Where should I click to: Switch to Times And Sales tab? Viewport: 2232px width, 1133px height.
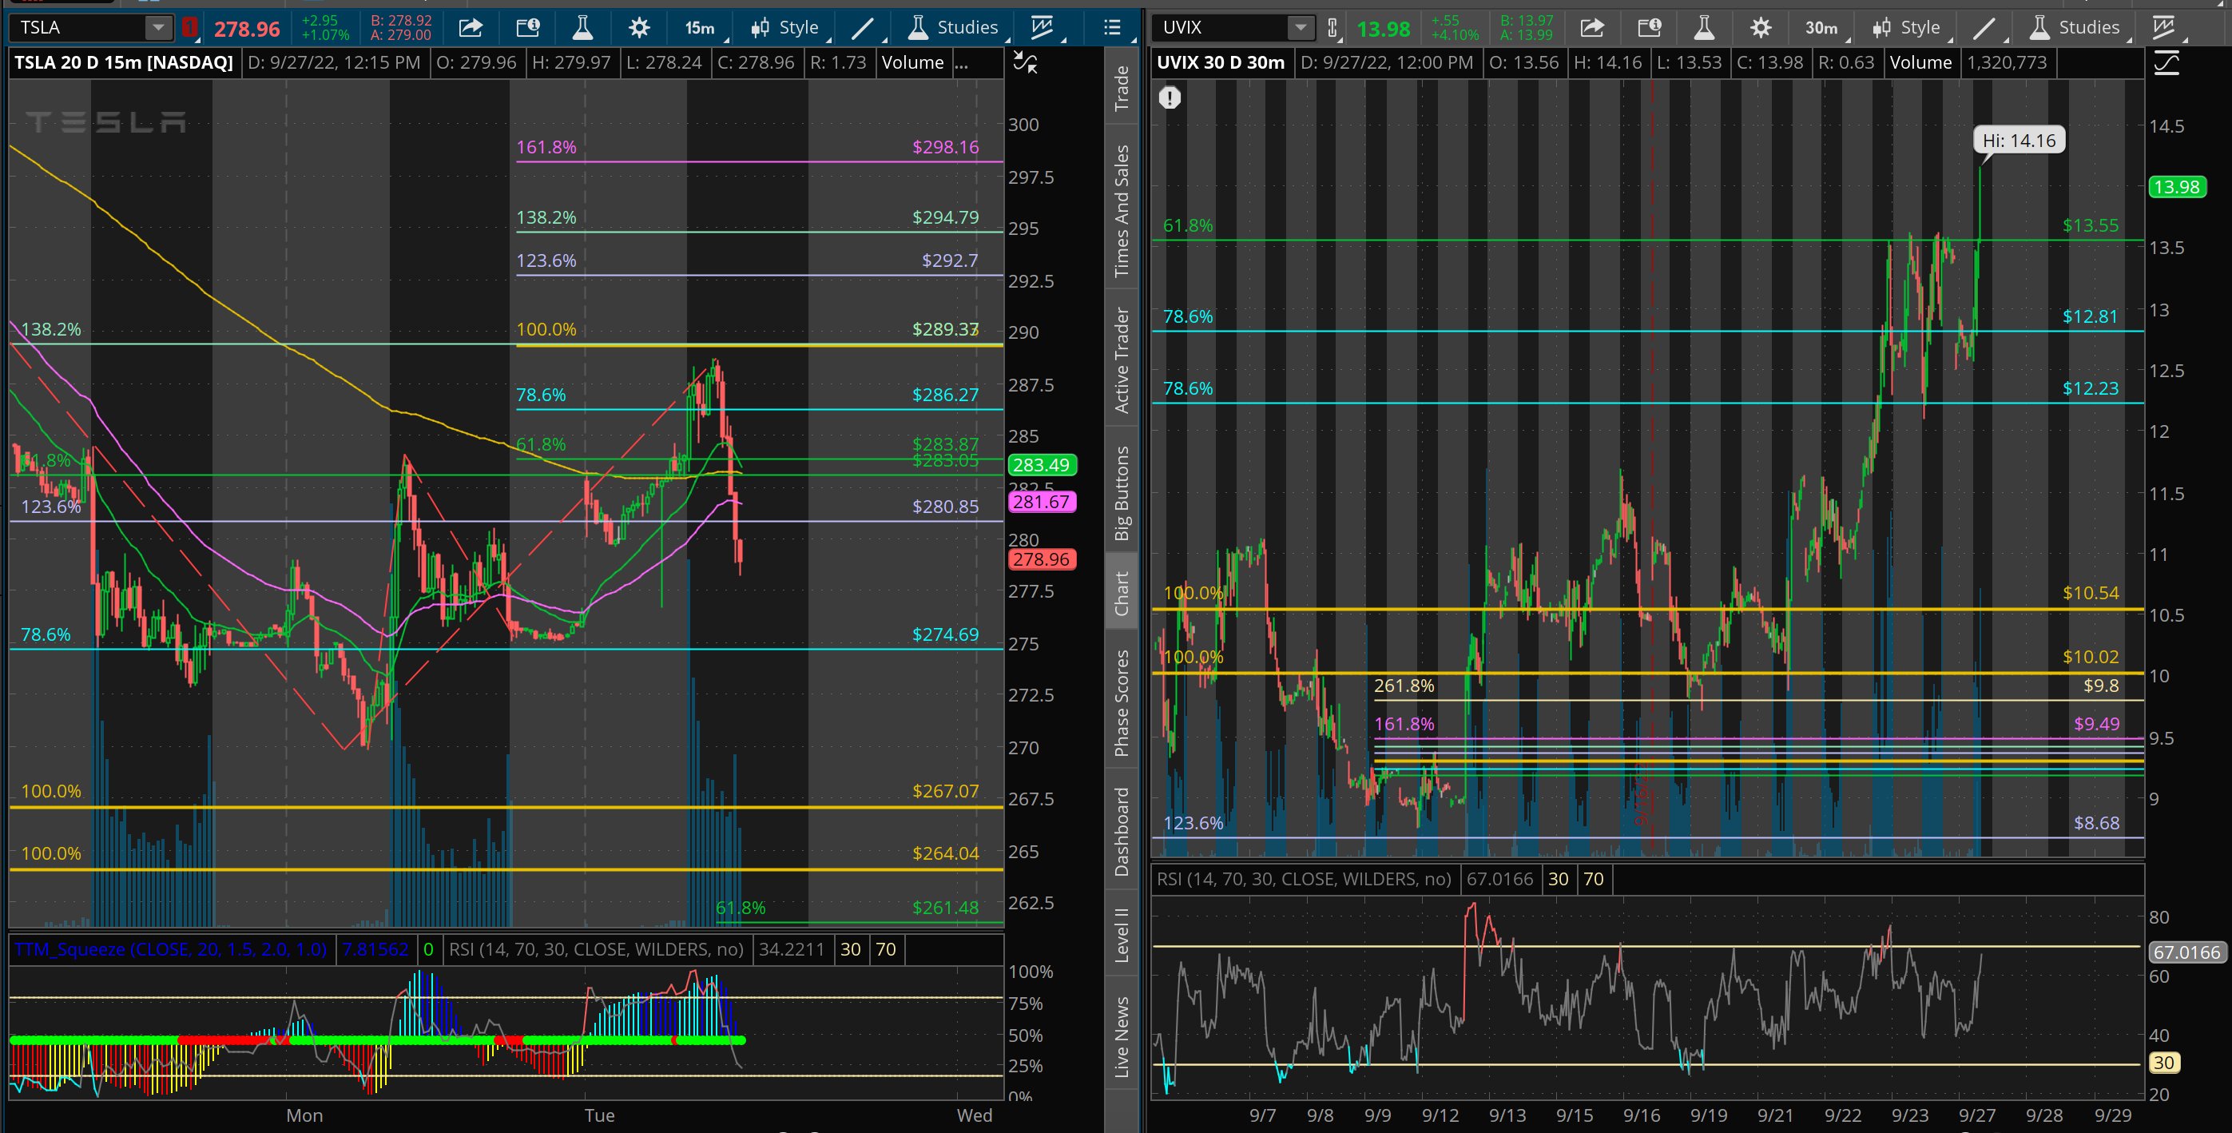click(1122, 211)
